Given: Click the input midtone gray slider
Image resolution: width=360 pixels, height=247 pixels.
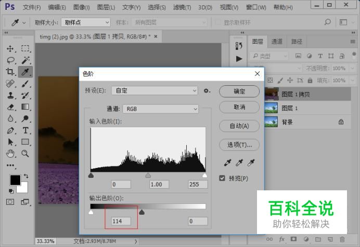Looking at the screenshot, I should 148,176.
